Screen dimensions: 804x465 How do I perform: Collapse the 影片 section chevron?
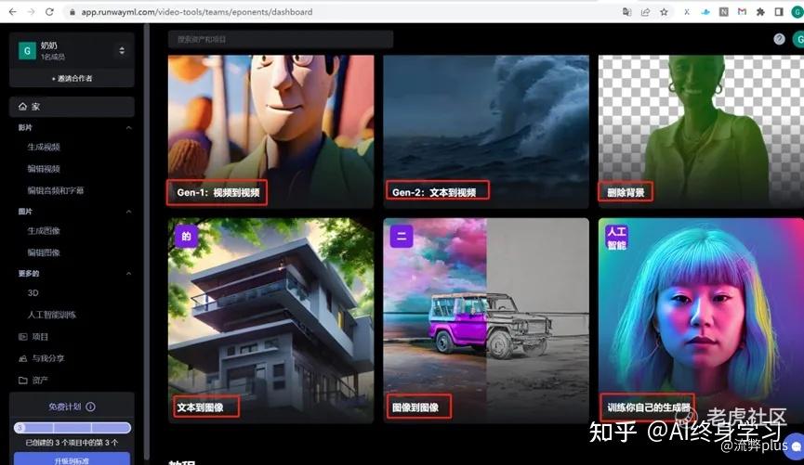pyautogui.click(x=128, y=127)
